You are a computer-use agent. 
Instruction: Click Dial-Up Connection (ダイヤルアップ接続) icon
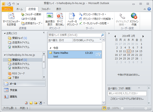[122, 16]
